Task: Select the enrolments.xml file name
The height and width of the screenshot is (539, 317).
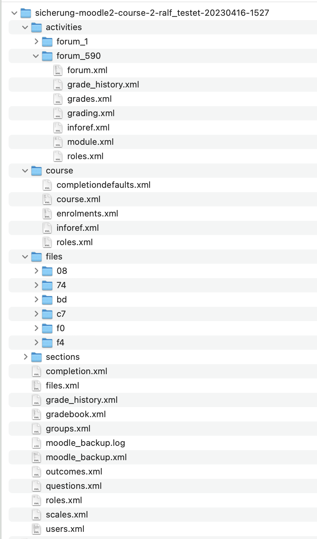Action: 87,214
